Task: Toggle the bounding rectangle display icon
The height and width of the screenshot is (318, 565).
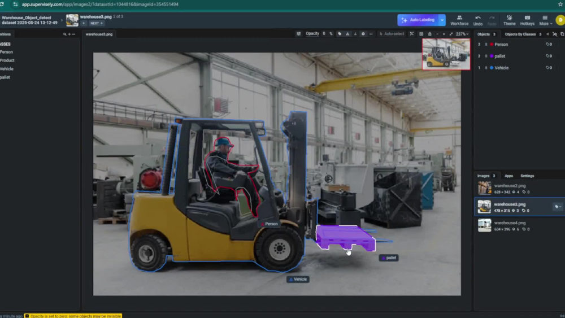Action: tap(371, 34)
